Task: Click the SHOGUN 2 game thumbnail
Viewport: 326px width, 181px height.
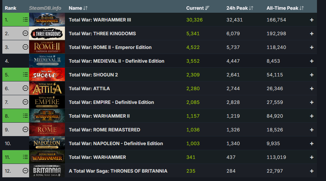Action: (x=47, y=74)
